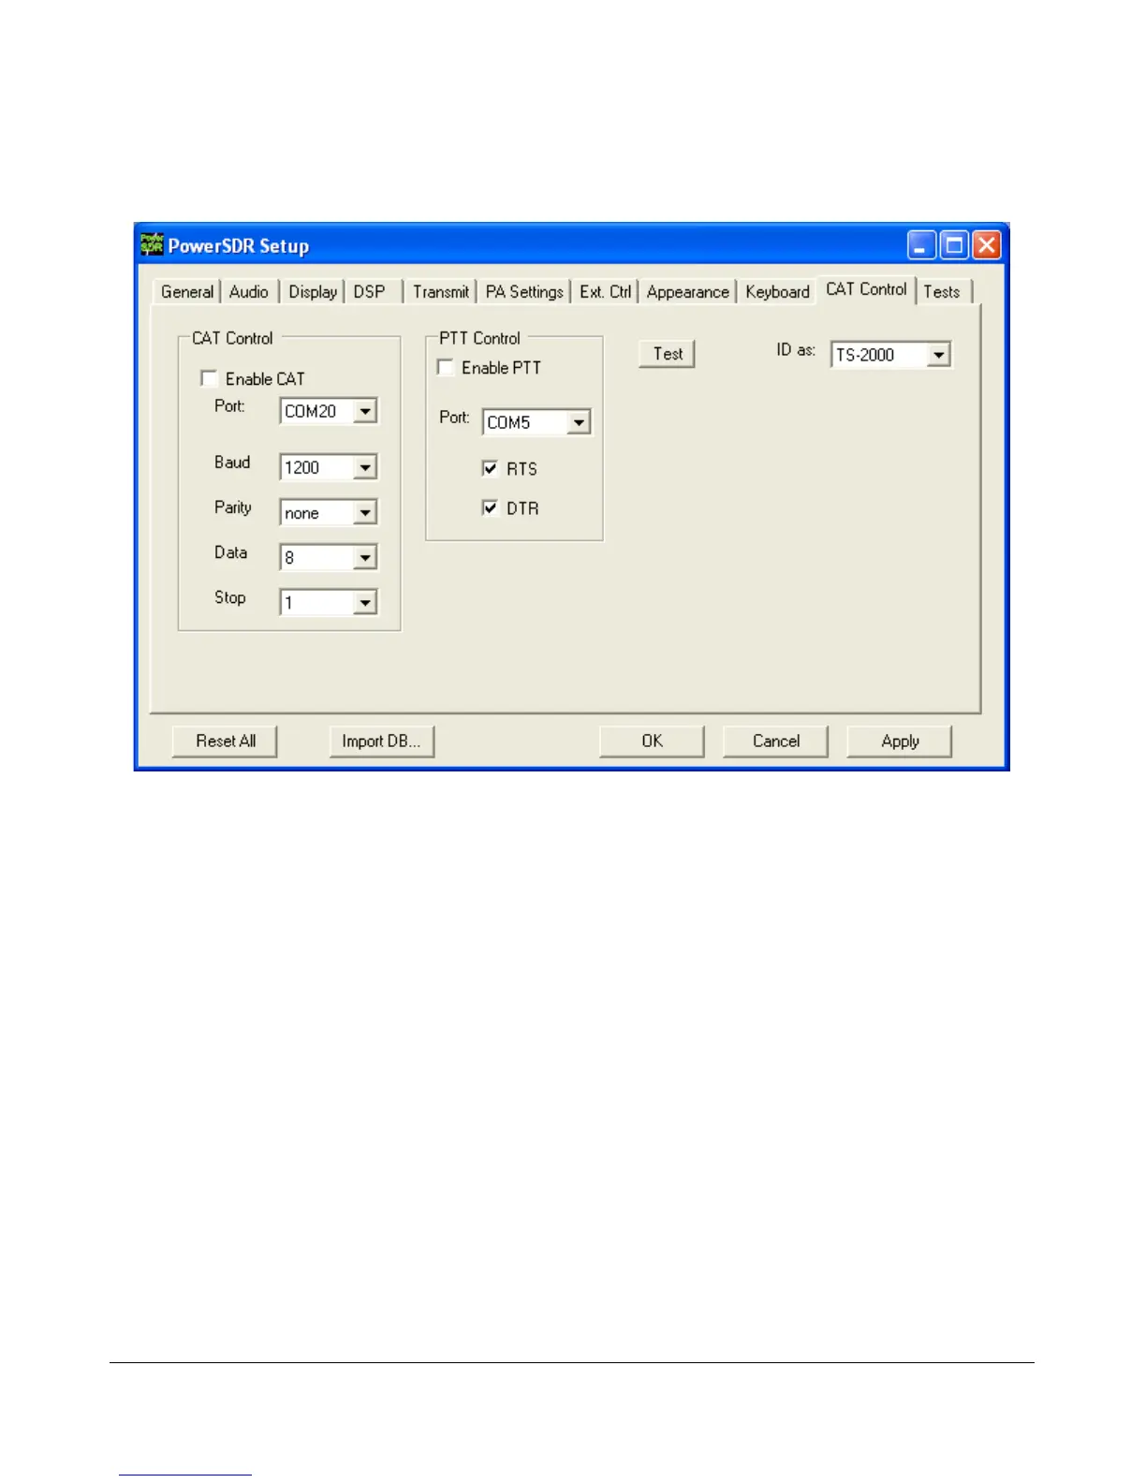Close the PowerSDR Setup window
This screenshot has width=1146, height=1483.
987,246
